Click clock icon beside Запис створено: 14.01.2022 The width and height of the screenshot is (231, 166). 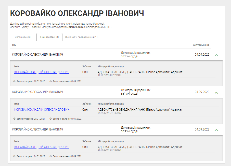pyautogui.click(x=14, y=156)
